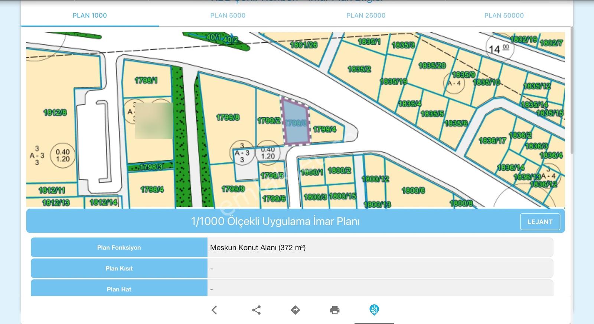Tap the printer icon
The height and width of the screenshot is (324, 594).
pyautogui.click(x=335, y=310)
